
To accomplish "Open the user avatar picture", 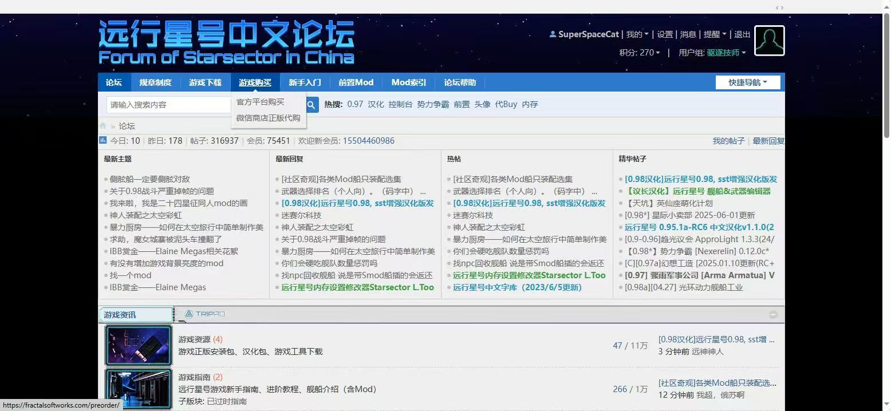I will click(x=769, y=41).
